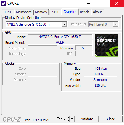
Task: Click the Bus Width 128 bits field
Action: [x=100, y=85]
